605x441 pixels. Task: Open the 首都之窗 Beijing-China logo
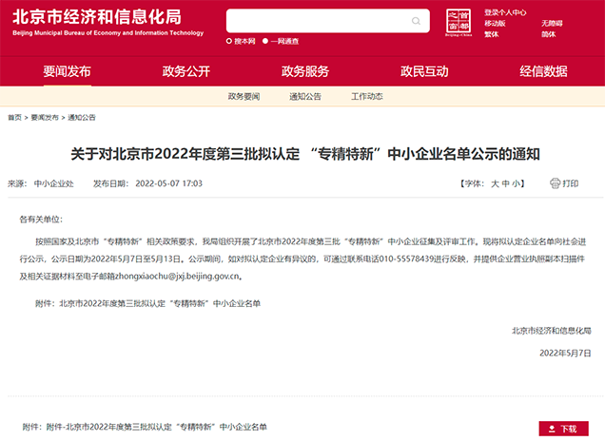coord(459,23)
